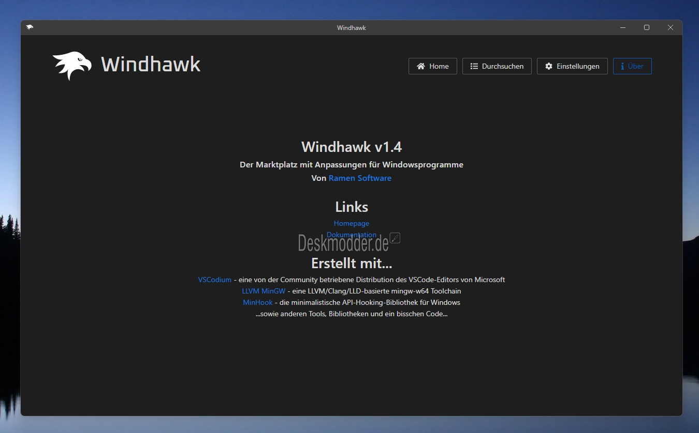Click the 'Erstellt mit...' heading
The height and width of the screenshot is (433, 699).
point(352,263)
